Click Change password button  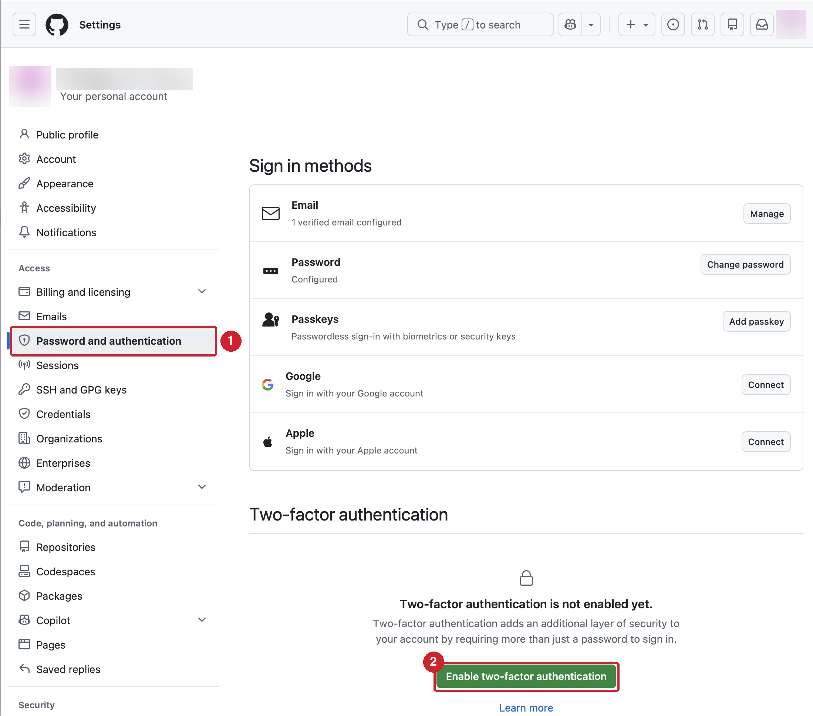745,264
